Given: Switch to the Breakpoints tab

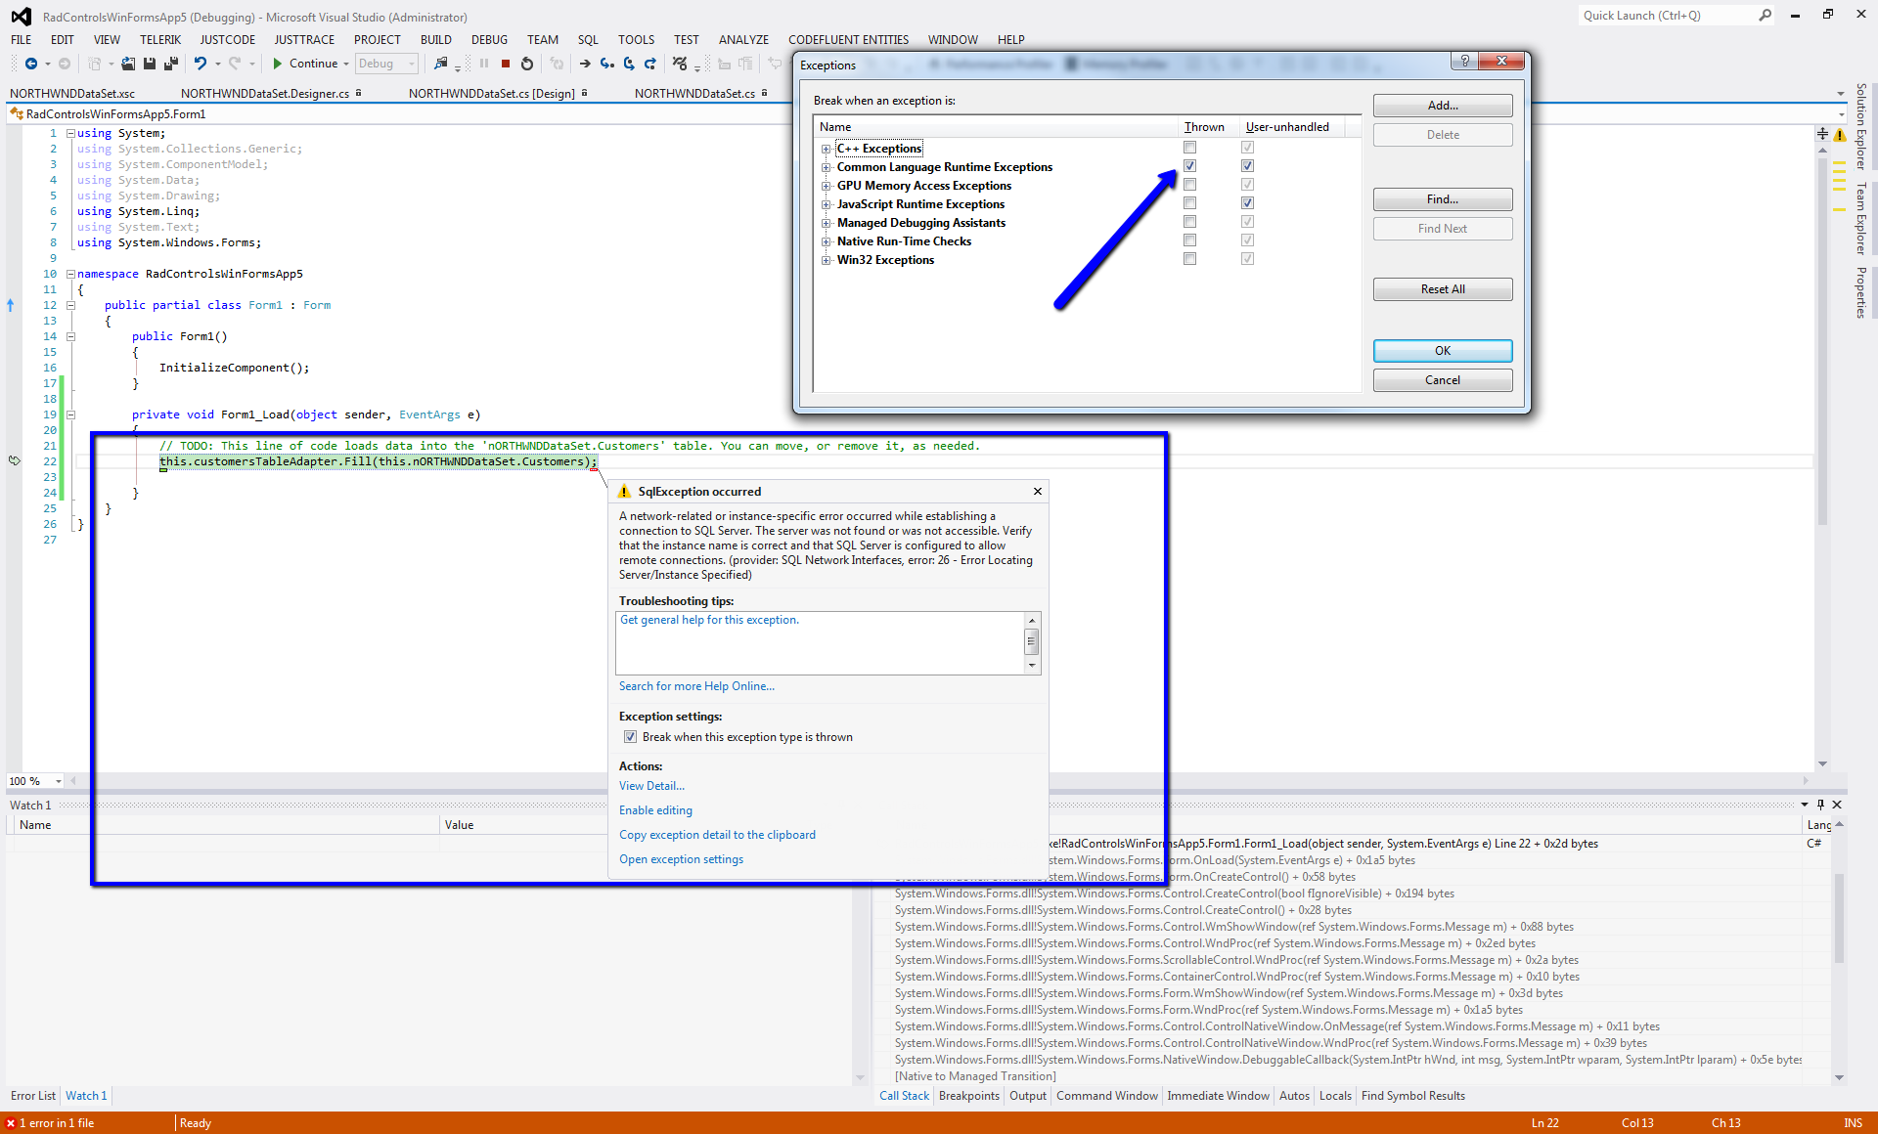Looking at the screenshot, I should (968, 1096).
